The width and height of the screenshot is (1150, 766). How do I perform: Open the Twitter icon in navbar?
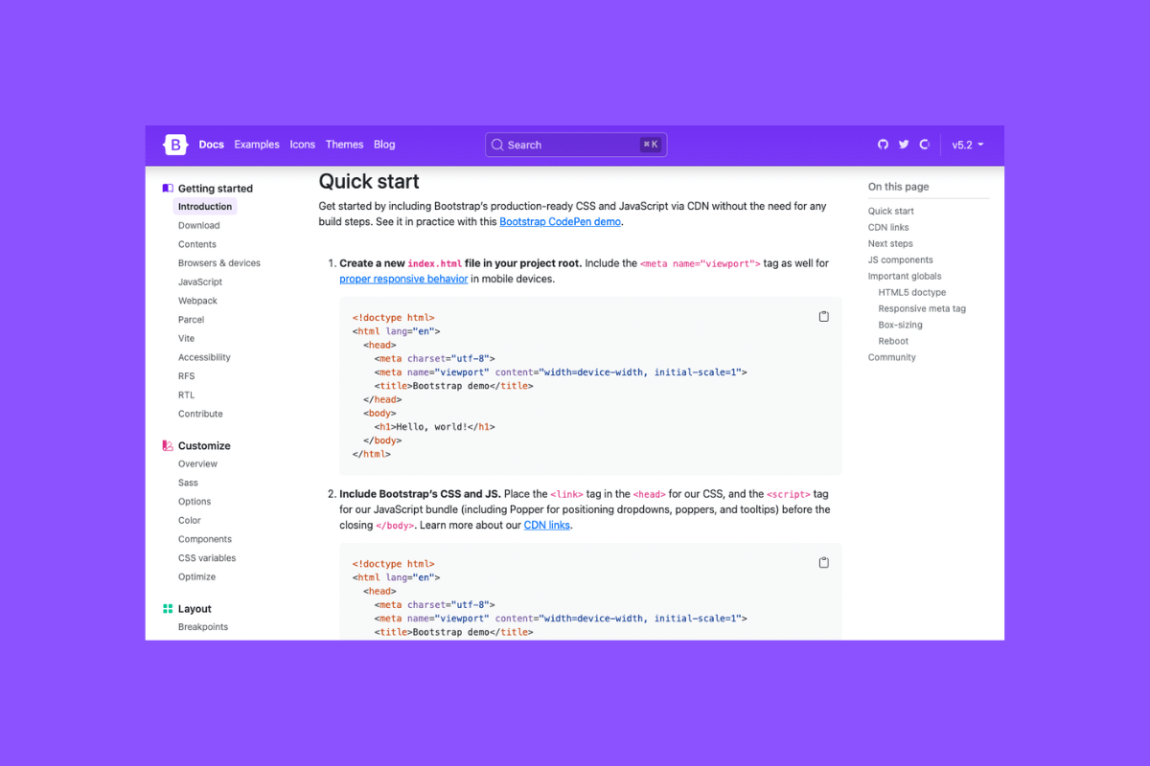click(904, 145)
